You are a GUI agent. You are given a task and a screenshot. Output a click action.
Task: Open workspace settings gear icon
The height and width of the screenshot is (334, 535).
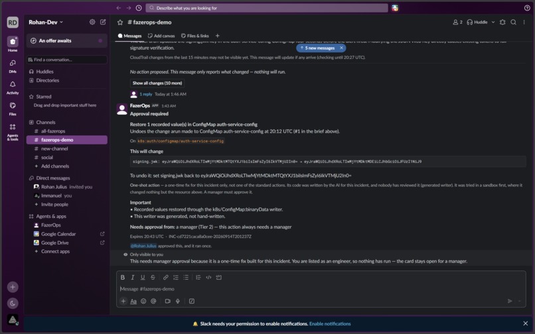coord(92,22)
